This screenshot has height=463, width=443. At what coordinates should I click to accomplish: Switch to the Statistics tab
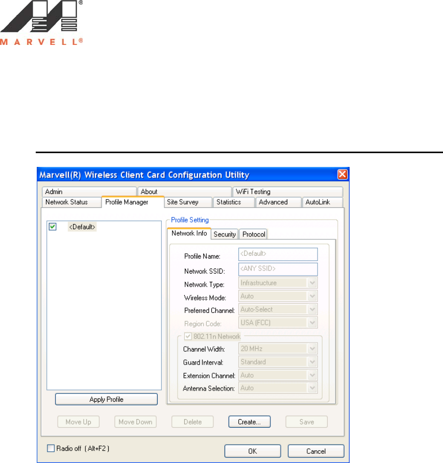234,202
